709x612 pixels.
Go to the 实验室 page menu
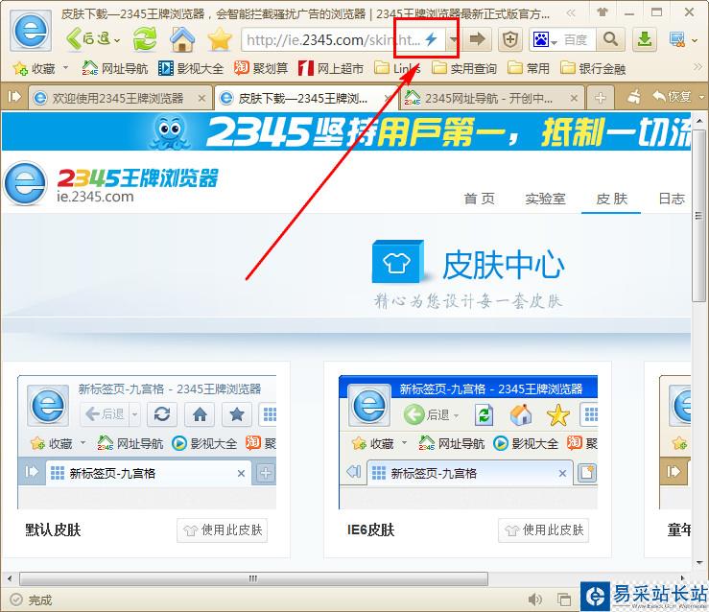click(x=545, y=199)
